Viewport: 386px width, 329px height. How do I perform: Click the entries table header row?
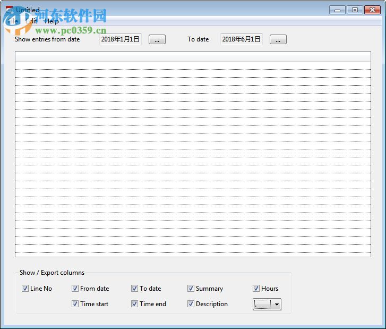click(x=193, y=56)
